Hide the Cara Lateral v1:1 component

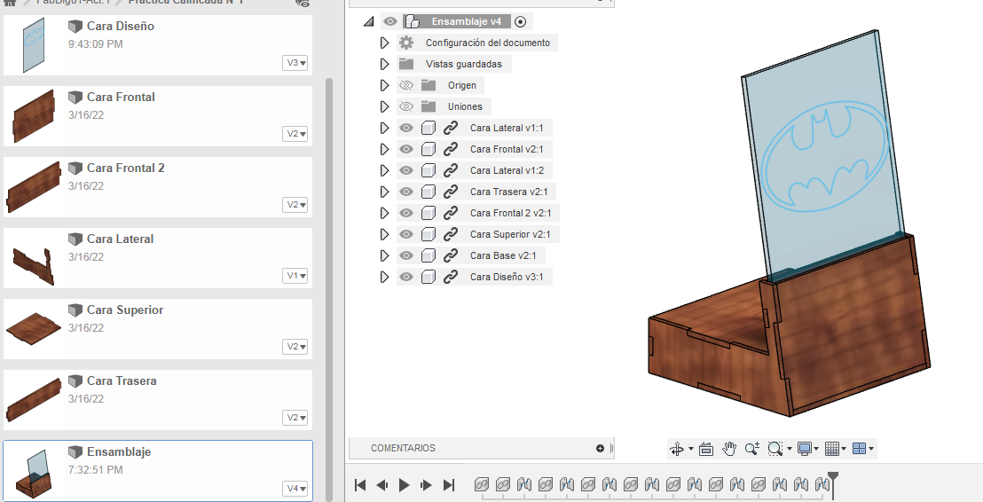point(406,128)
